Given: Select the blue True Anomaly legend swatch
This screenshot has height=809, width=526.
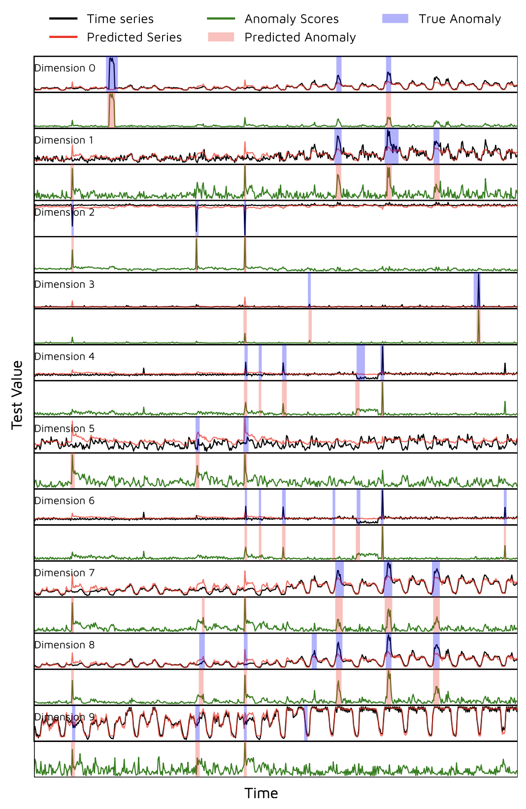Looking at the screenshot, I should (395, 19).
